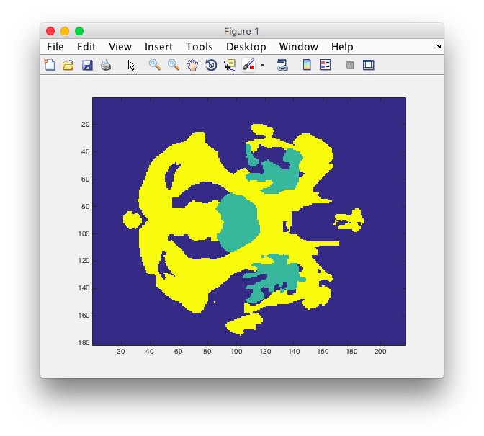Open the View menu
Screen dimensions: 484x436
(120, 47)
